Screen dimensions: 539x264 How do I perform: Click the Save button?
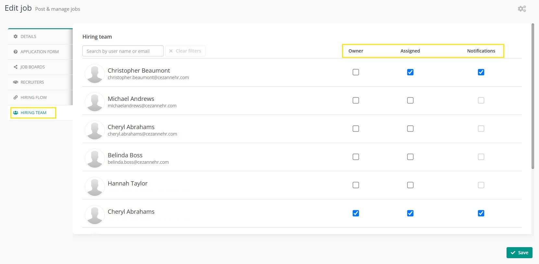[x=519, y=253]
